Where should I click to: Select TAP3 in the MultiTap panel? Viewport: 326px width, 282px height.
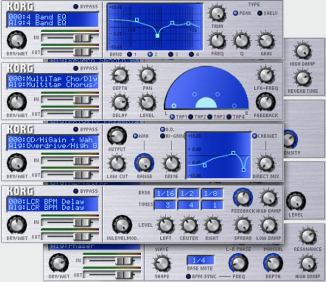point(210,117)
